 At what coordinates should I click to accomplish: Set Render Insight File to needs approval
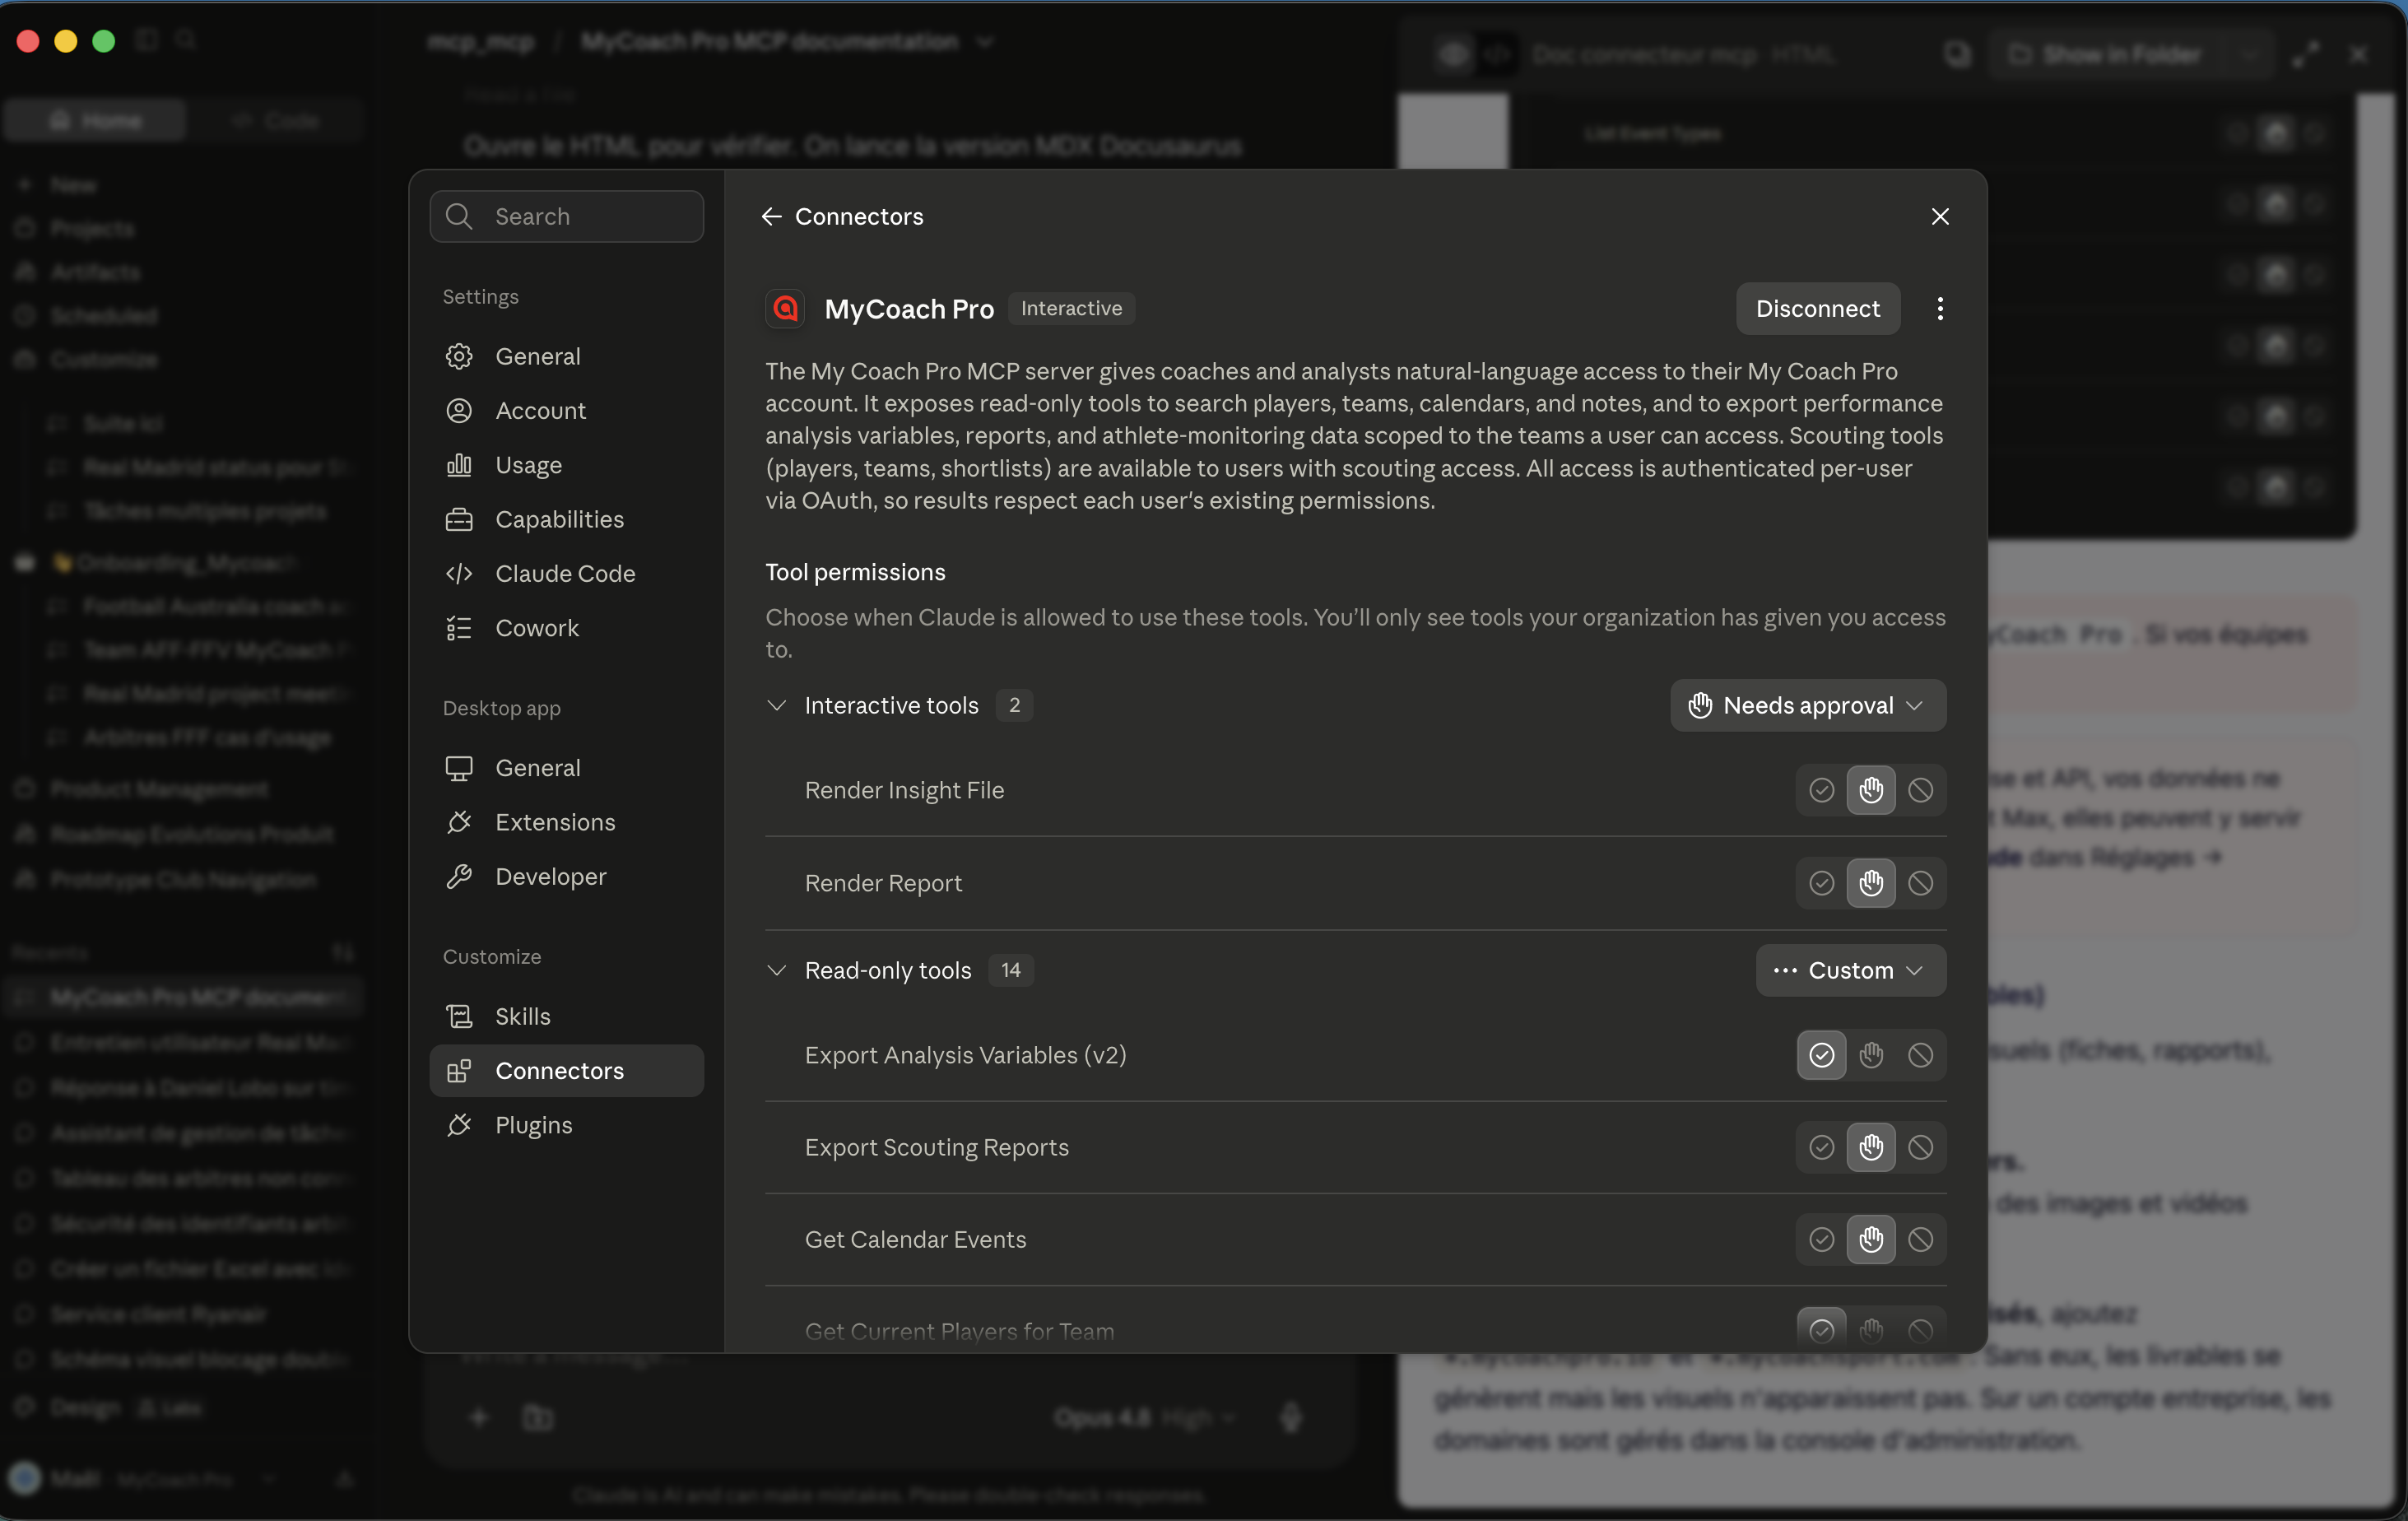click(x=1870, y=790)
